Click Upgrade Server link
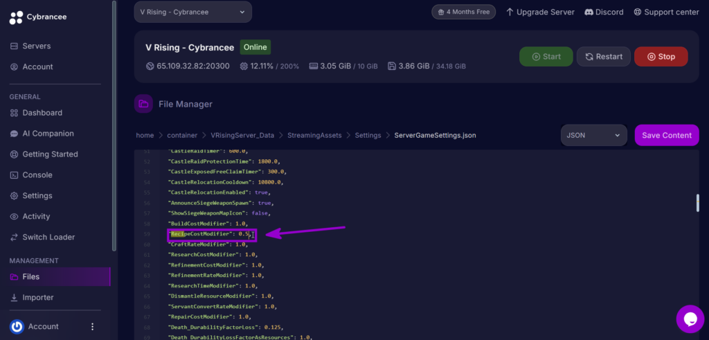The width and height of the screenshot is (709, 340). pyautogui.click(x=540, y=12)
